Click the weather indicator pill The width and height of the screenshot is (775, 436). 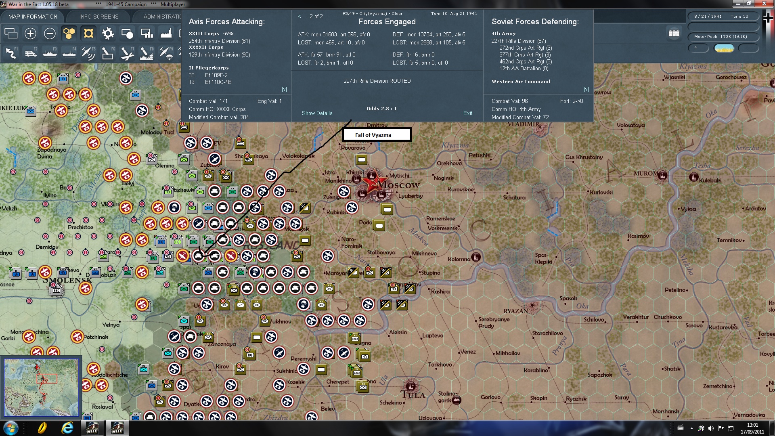(724, 48)
